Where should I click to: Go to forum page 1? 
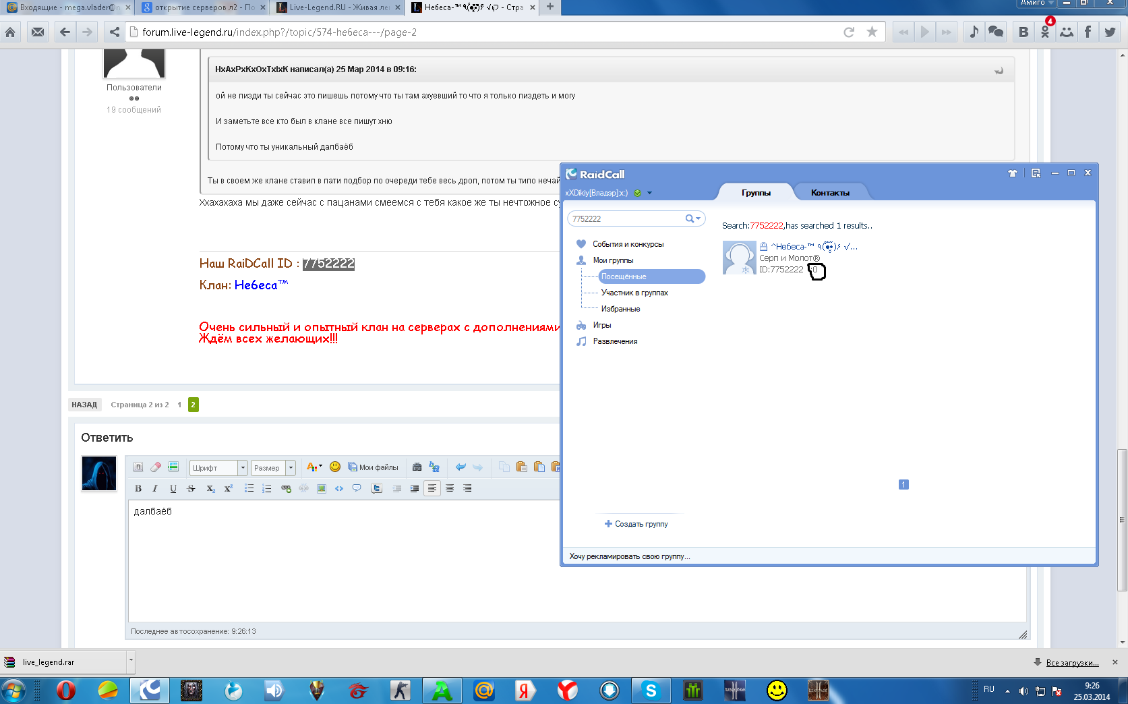pyautogui.click(x=179, y=405)
